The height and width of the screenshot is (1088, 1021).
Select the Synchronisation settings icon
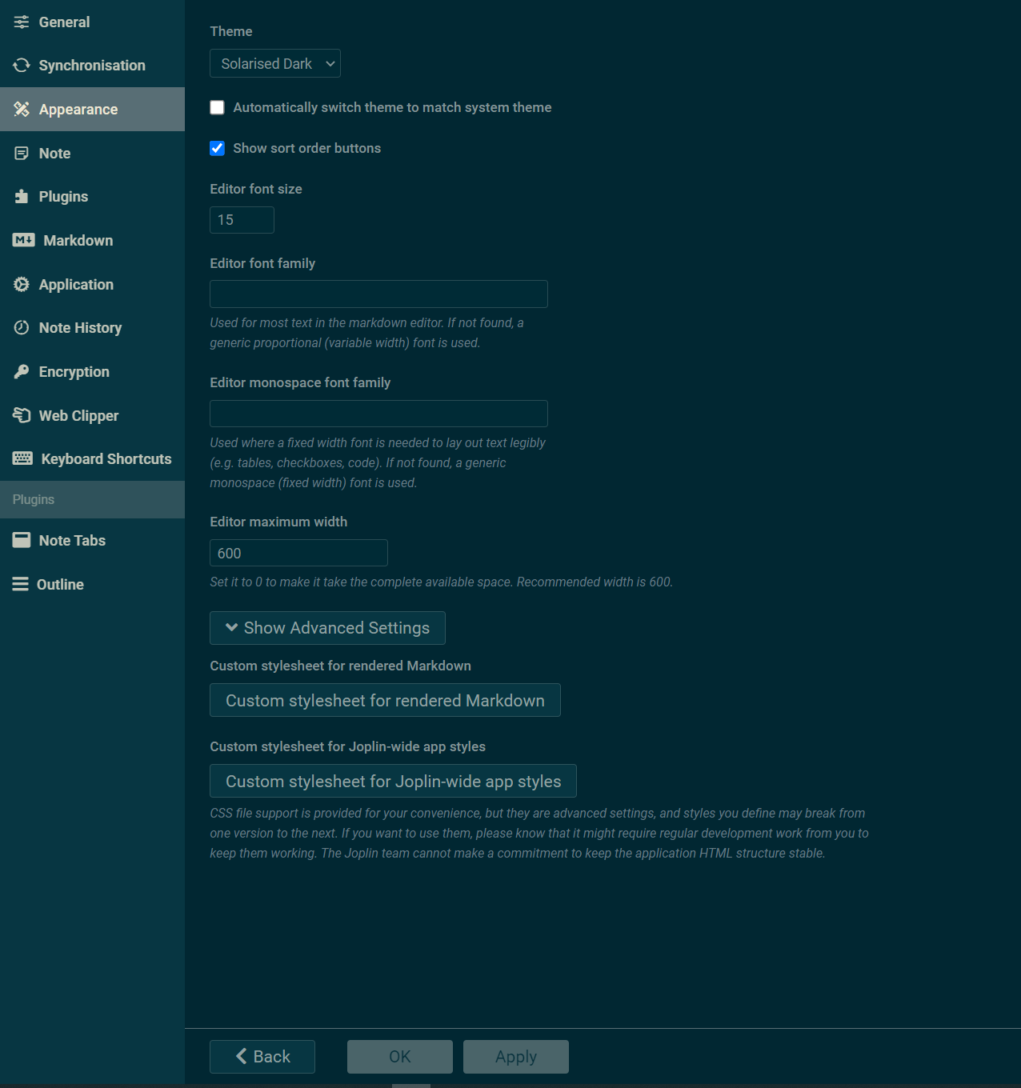(22, 65)
